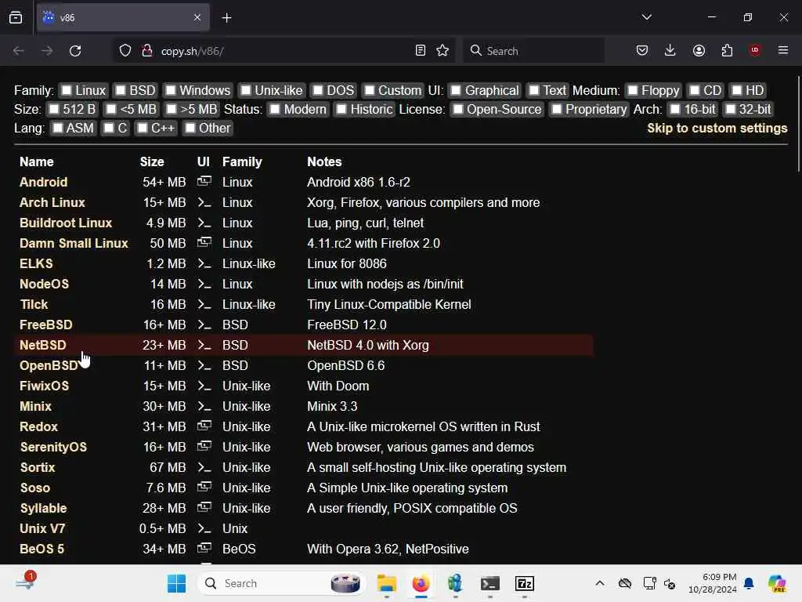
Task: Toggle reader view icon in address bar
Action: click(x=420, y=51)
